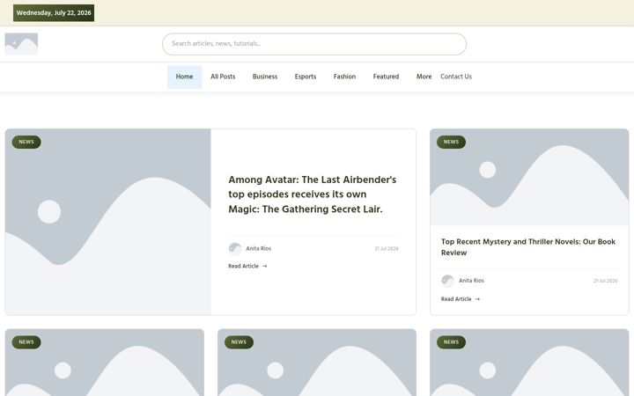Open the Fashion category

344,77
